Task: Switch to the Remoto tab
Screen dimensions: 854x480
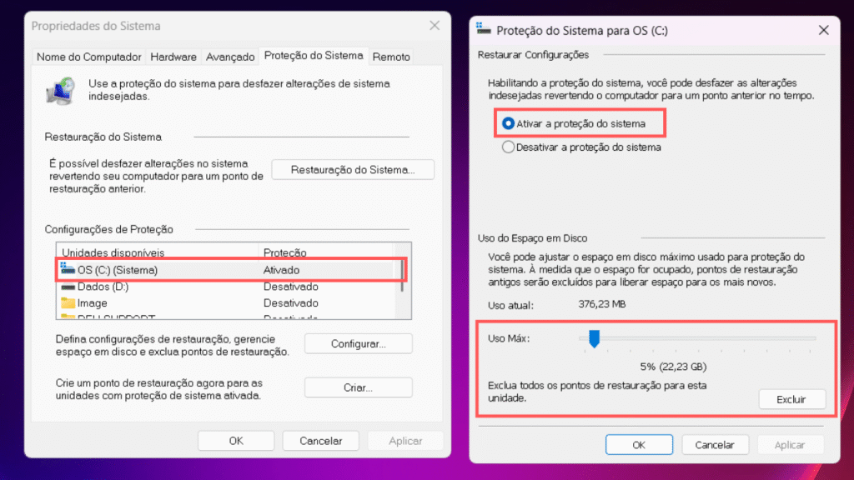Action: (x=391, y=57)
